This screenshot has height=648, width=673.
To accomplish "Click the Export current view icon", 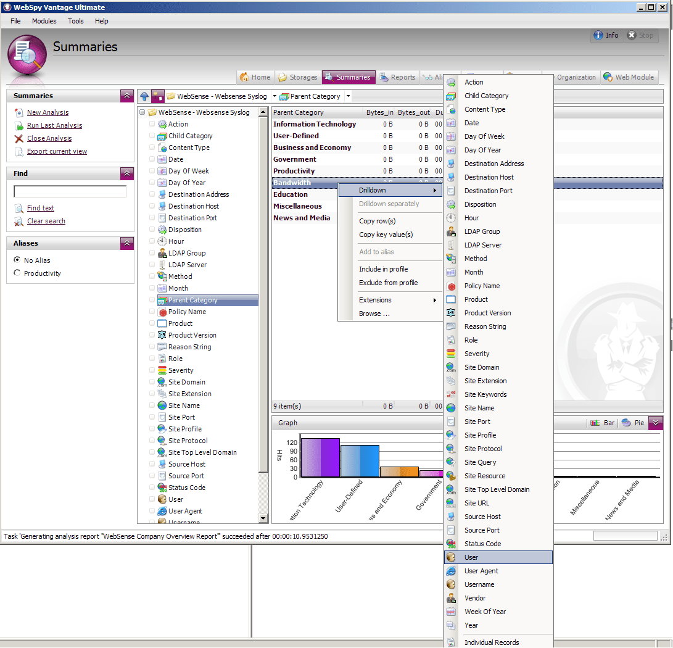I will tap(19, 152).
